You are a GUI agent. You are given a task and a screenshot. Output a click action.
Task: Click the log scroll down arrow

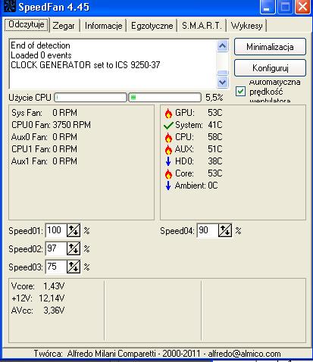(x=223, y=82)
